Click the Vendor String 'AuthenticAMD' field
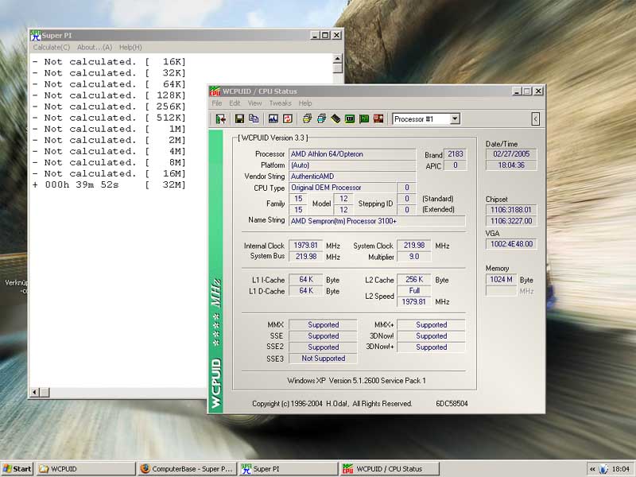 (352, 176)
